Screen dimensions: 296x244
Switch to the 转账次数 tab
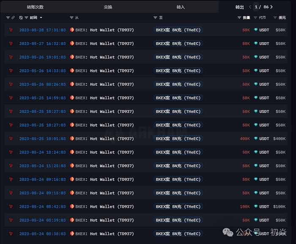(35, 7)
